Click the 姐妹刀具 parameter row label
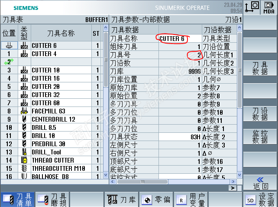The width and height of the screenshot is (278, 207). 123,47
